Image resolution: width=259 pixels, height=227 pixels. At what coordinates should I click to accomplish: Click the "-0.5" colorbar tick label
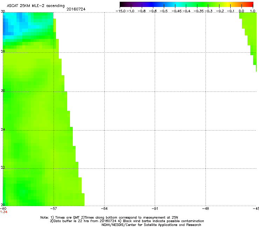click(164, 11)
